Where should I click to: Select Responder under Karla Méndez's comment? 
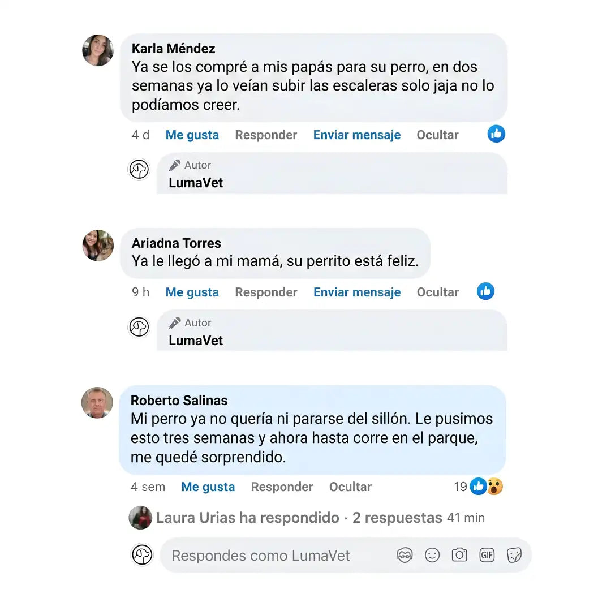pyautogui.click(x=266, y=135)
